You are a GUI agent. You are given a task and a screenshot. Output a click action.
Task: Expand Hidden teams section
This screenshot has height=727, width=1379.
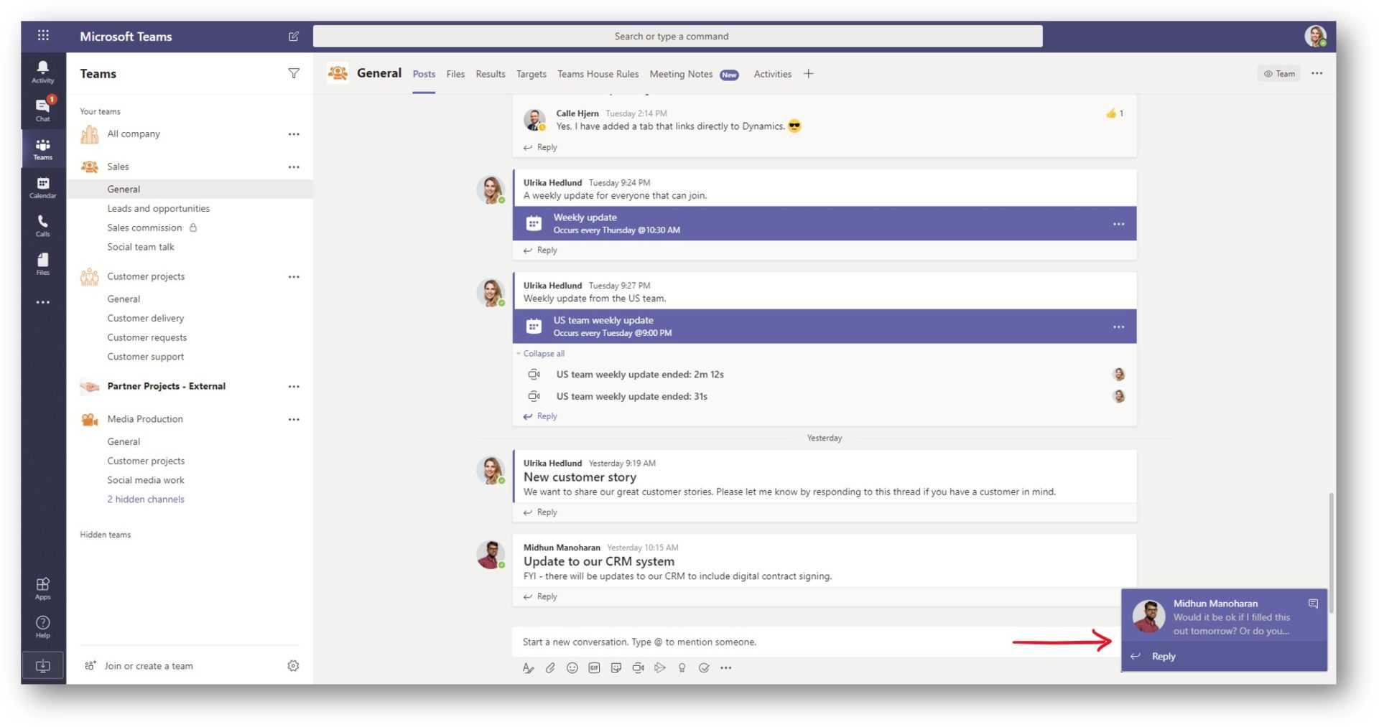105,535
